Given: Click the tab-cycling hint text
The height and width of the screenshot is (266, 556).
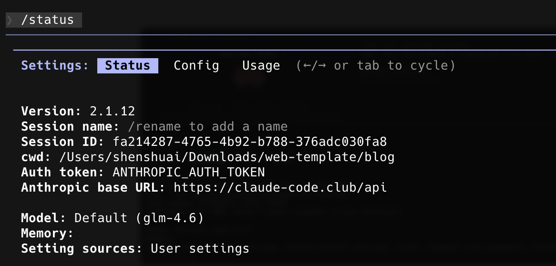Looking at the screenshot, I should [375, 65].
